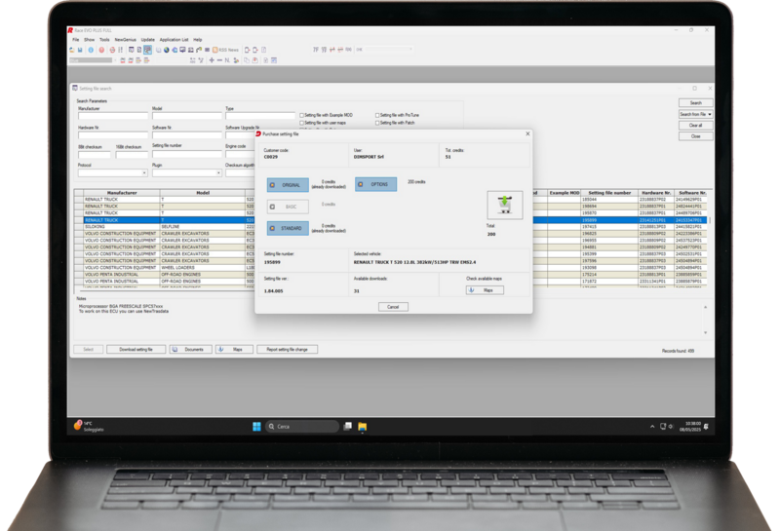Click the plus icon in second toolbar row

(x=210, y=60)
